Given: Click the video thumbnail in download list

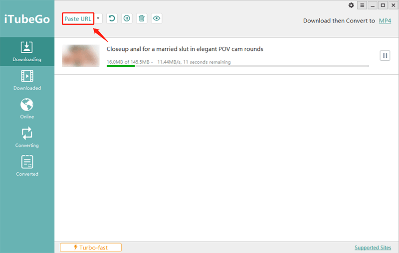Looking at the screenshot, I should pyautogui.click(x=81, y=56).
